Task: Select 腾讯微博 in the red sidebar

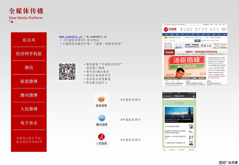Action: [x=29, y=95]
